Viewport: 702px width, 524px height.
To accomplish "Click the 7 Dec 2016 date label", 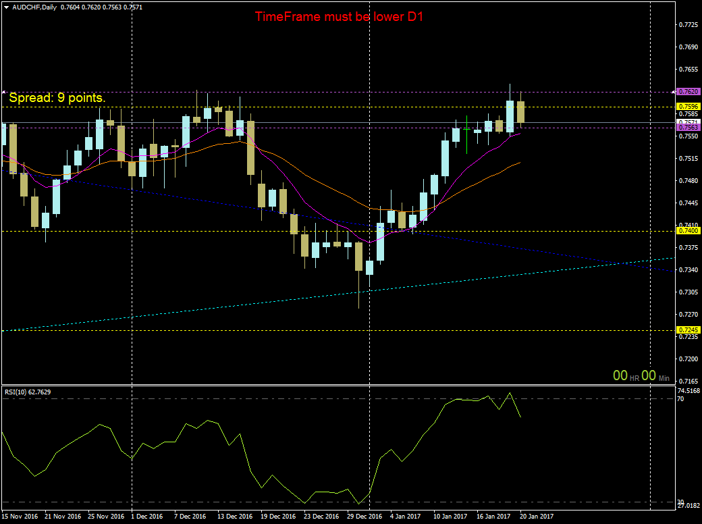I will tap(190, 517).
